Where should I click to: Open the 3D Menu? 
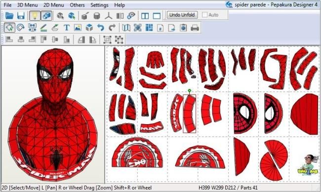tap(27, 5)
